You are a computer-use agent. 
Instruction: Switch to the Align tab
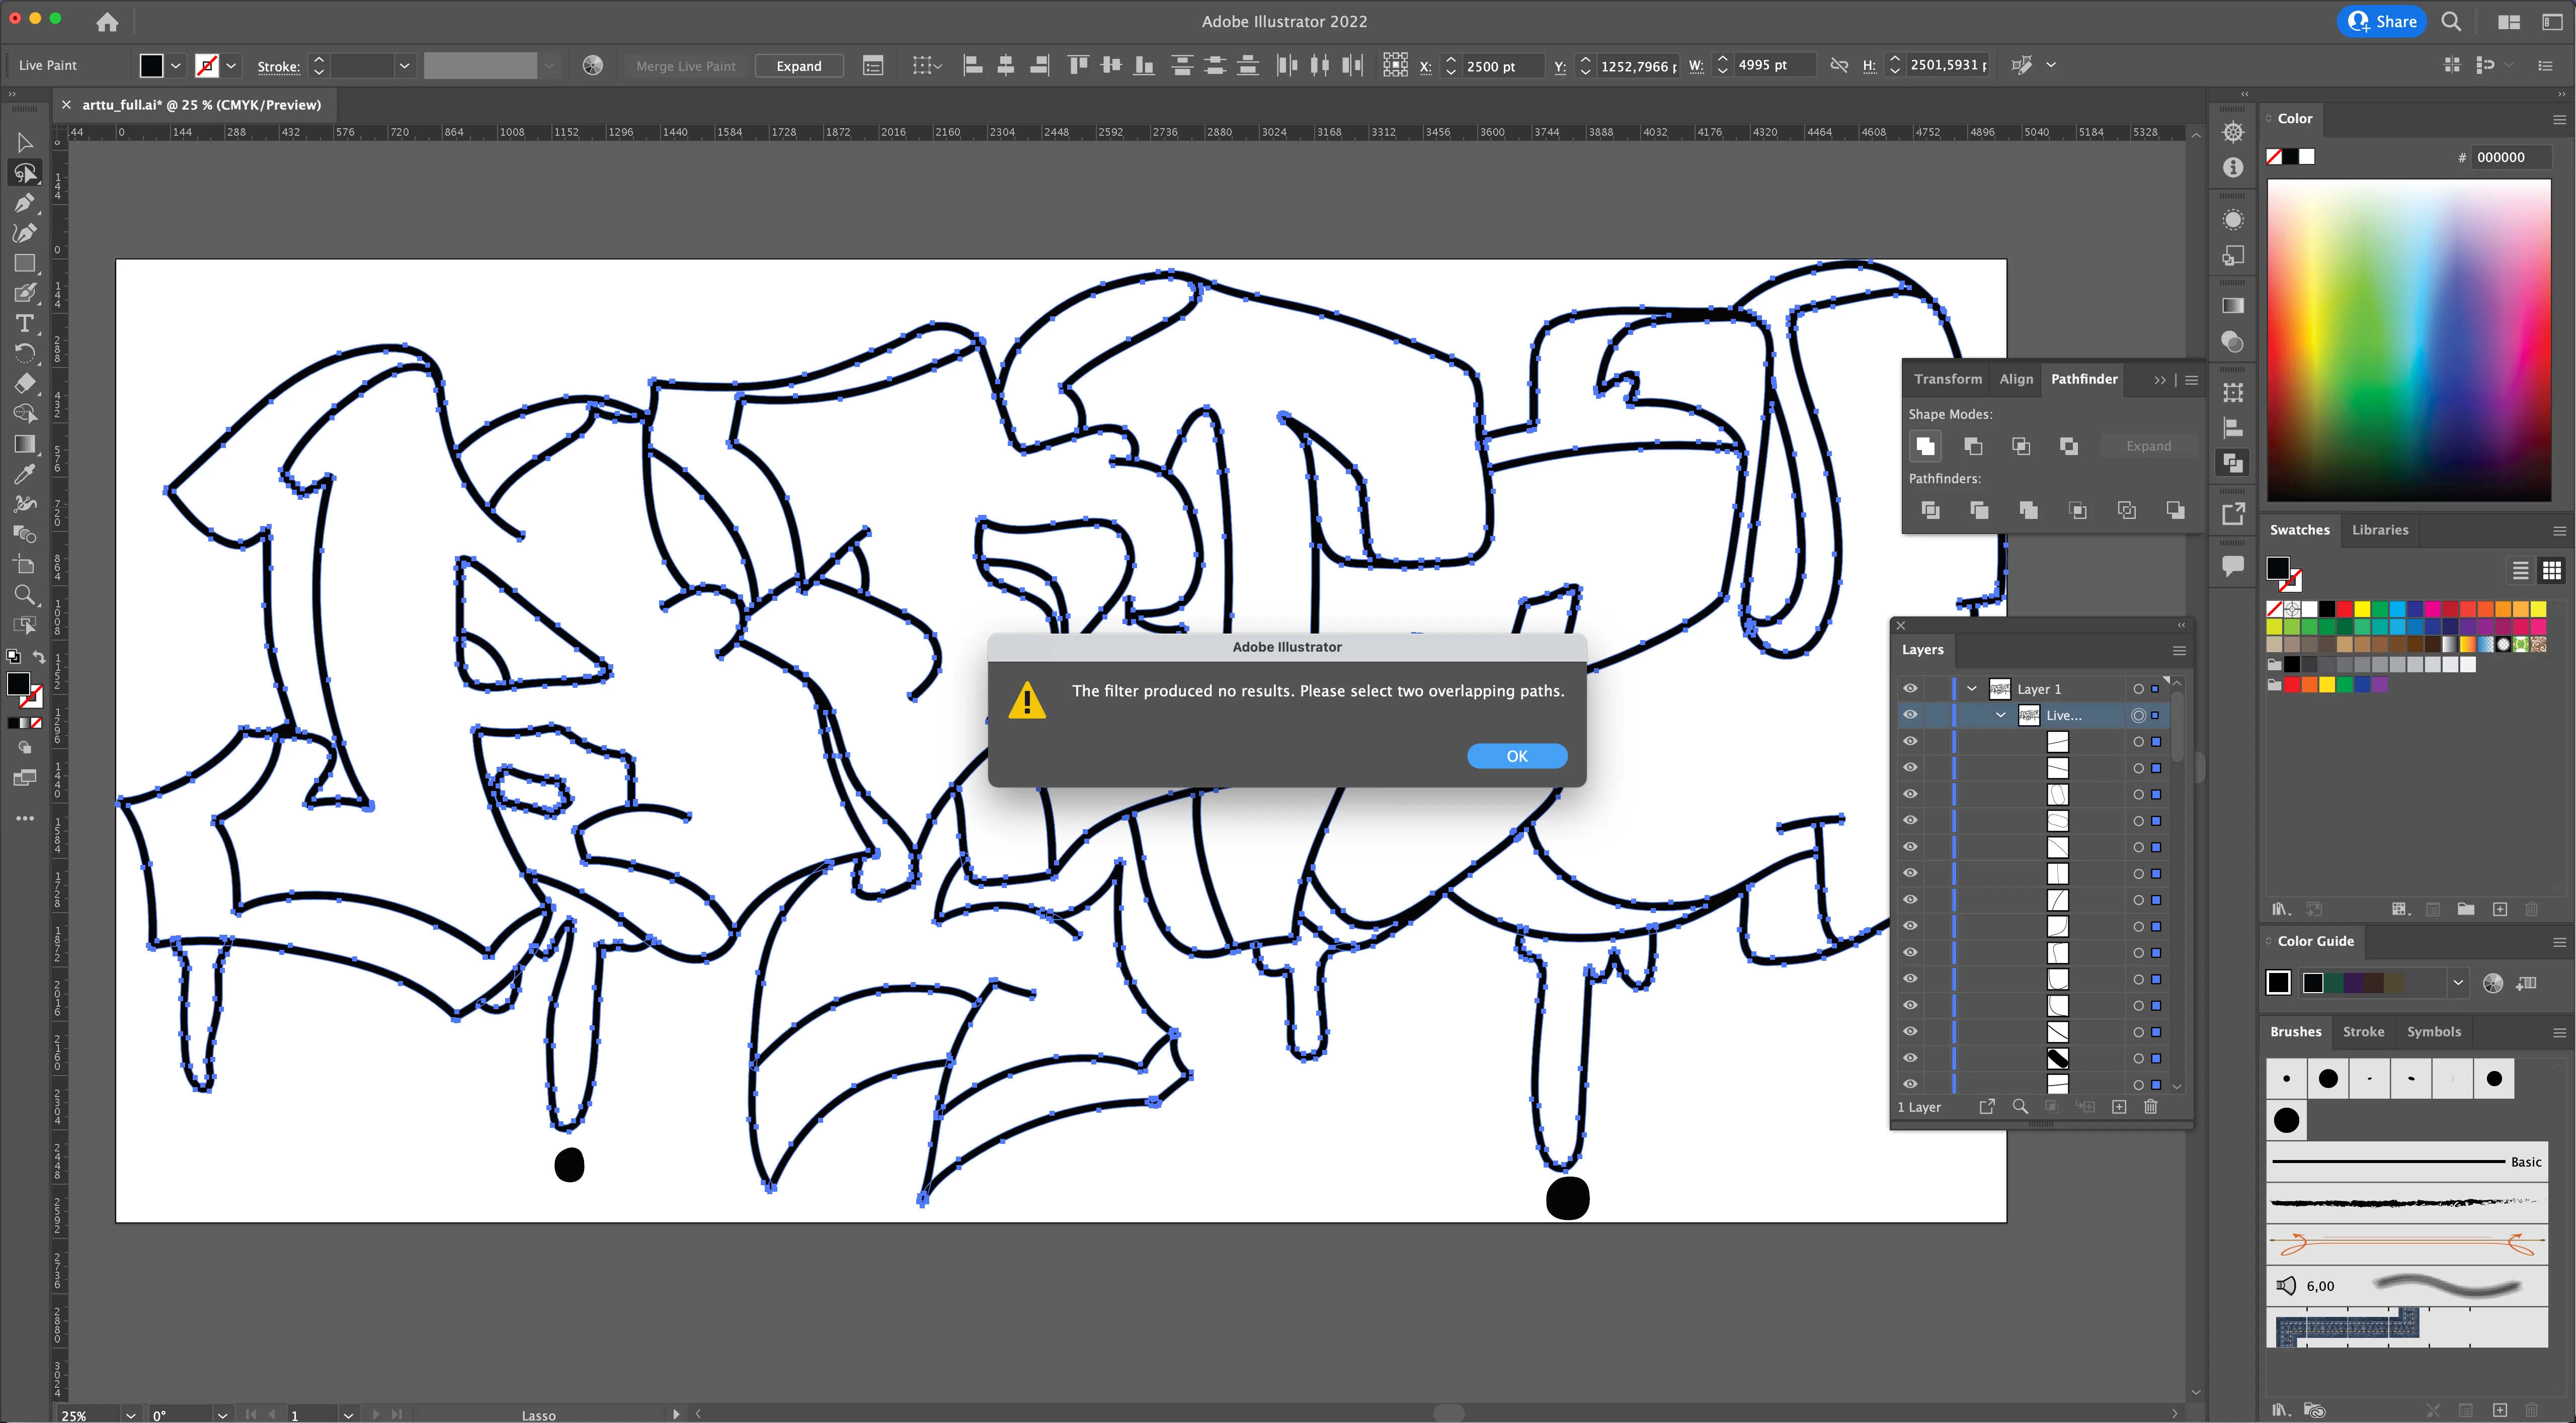[x=2016, y=379]
